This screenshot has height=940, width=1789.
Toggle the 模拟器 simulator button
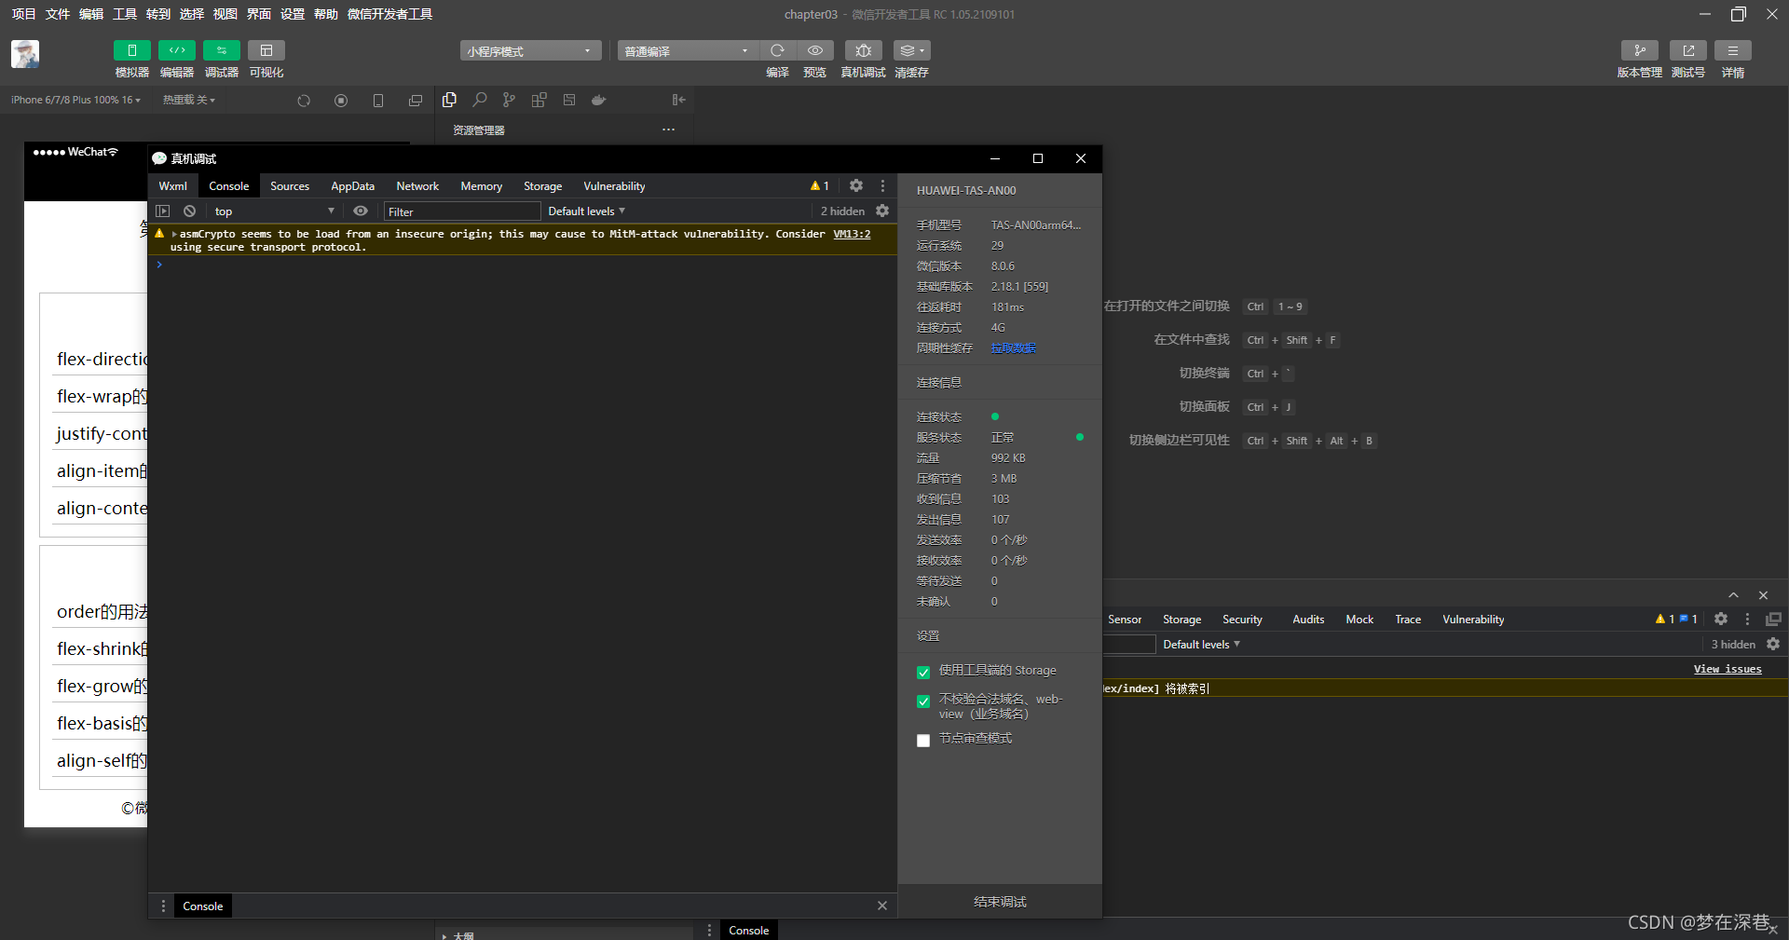[x=131, y=50]
